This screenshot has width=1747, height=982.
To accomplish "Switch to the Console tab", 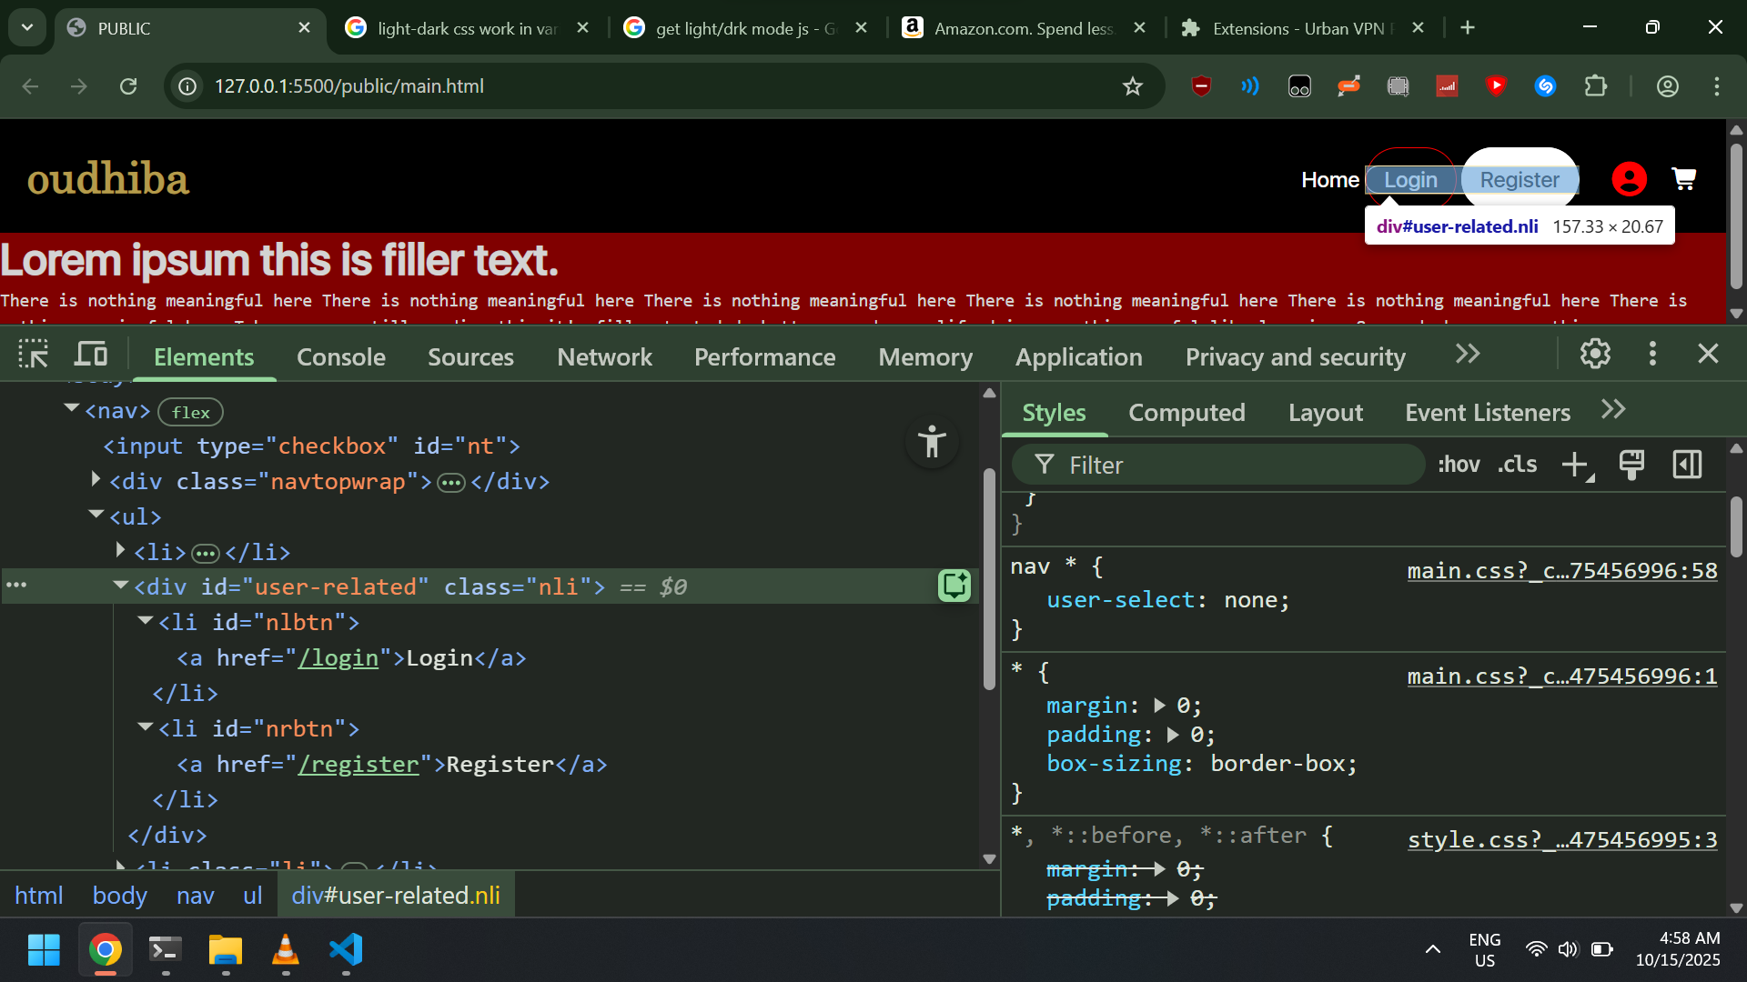I will pyautogui.click(x=340, y=357).
